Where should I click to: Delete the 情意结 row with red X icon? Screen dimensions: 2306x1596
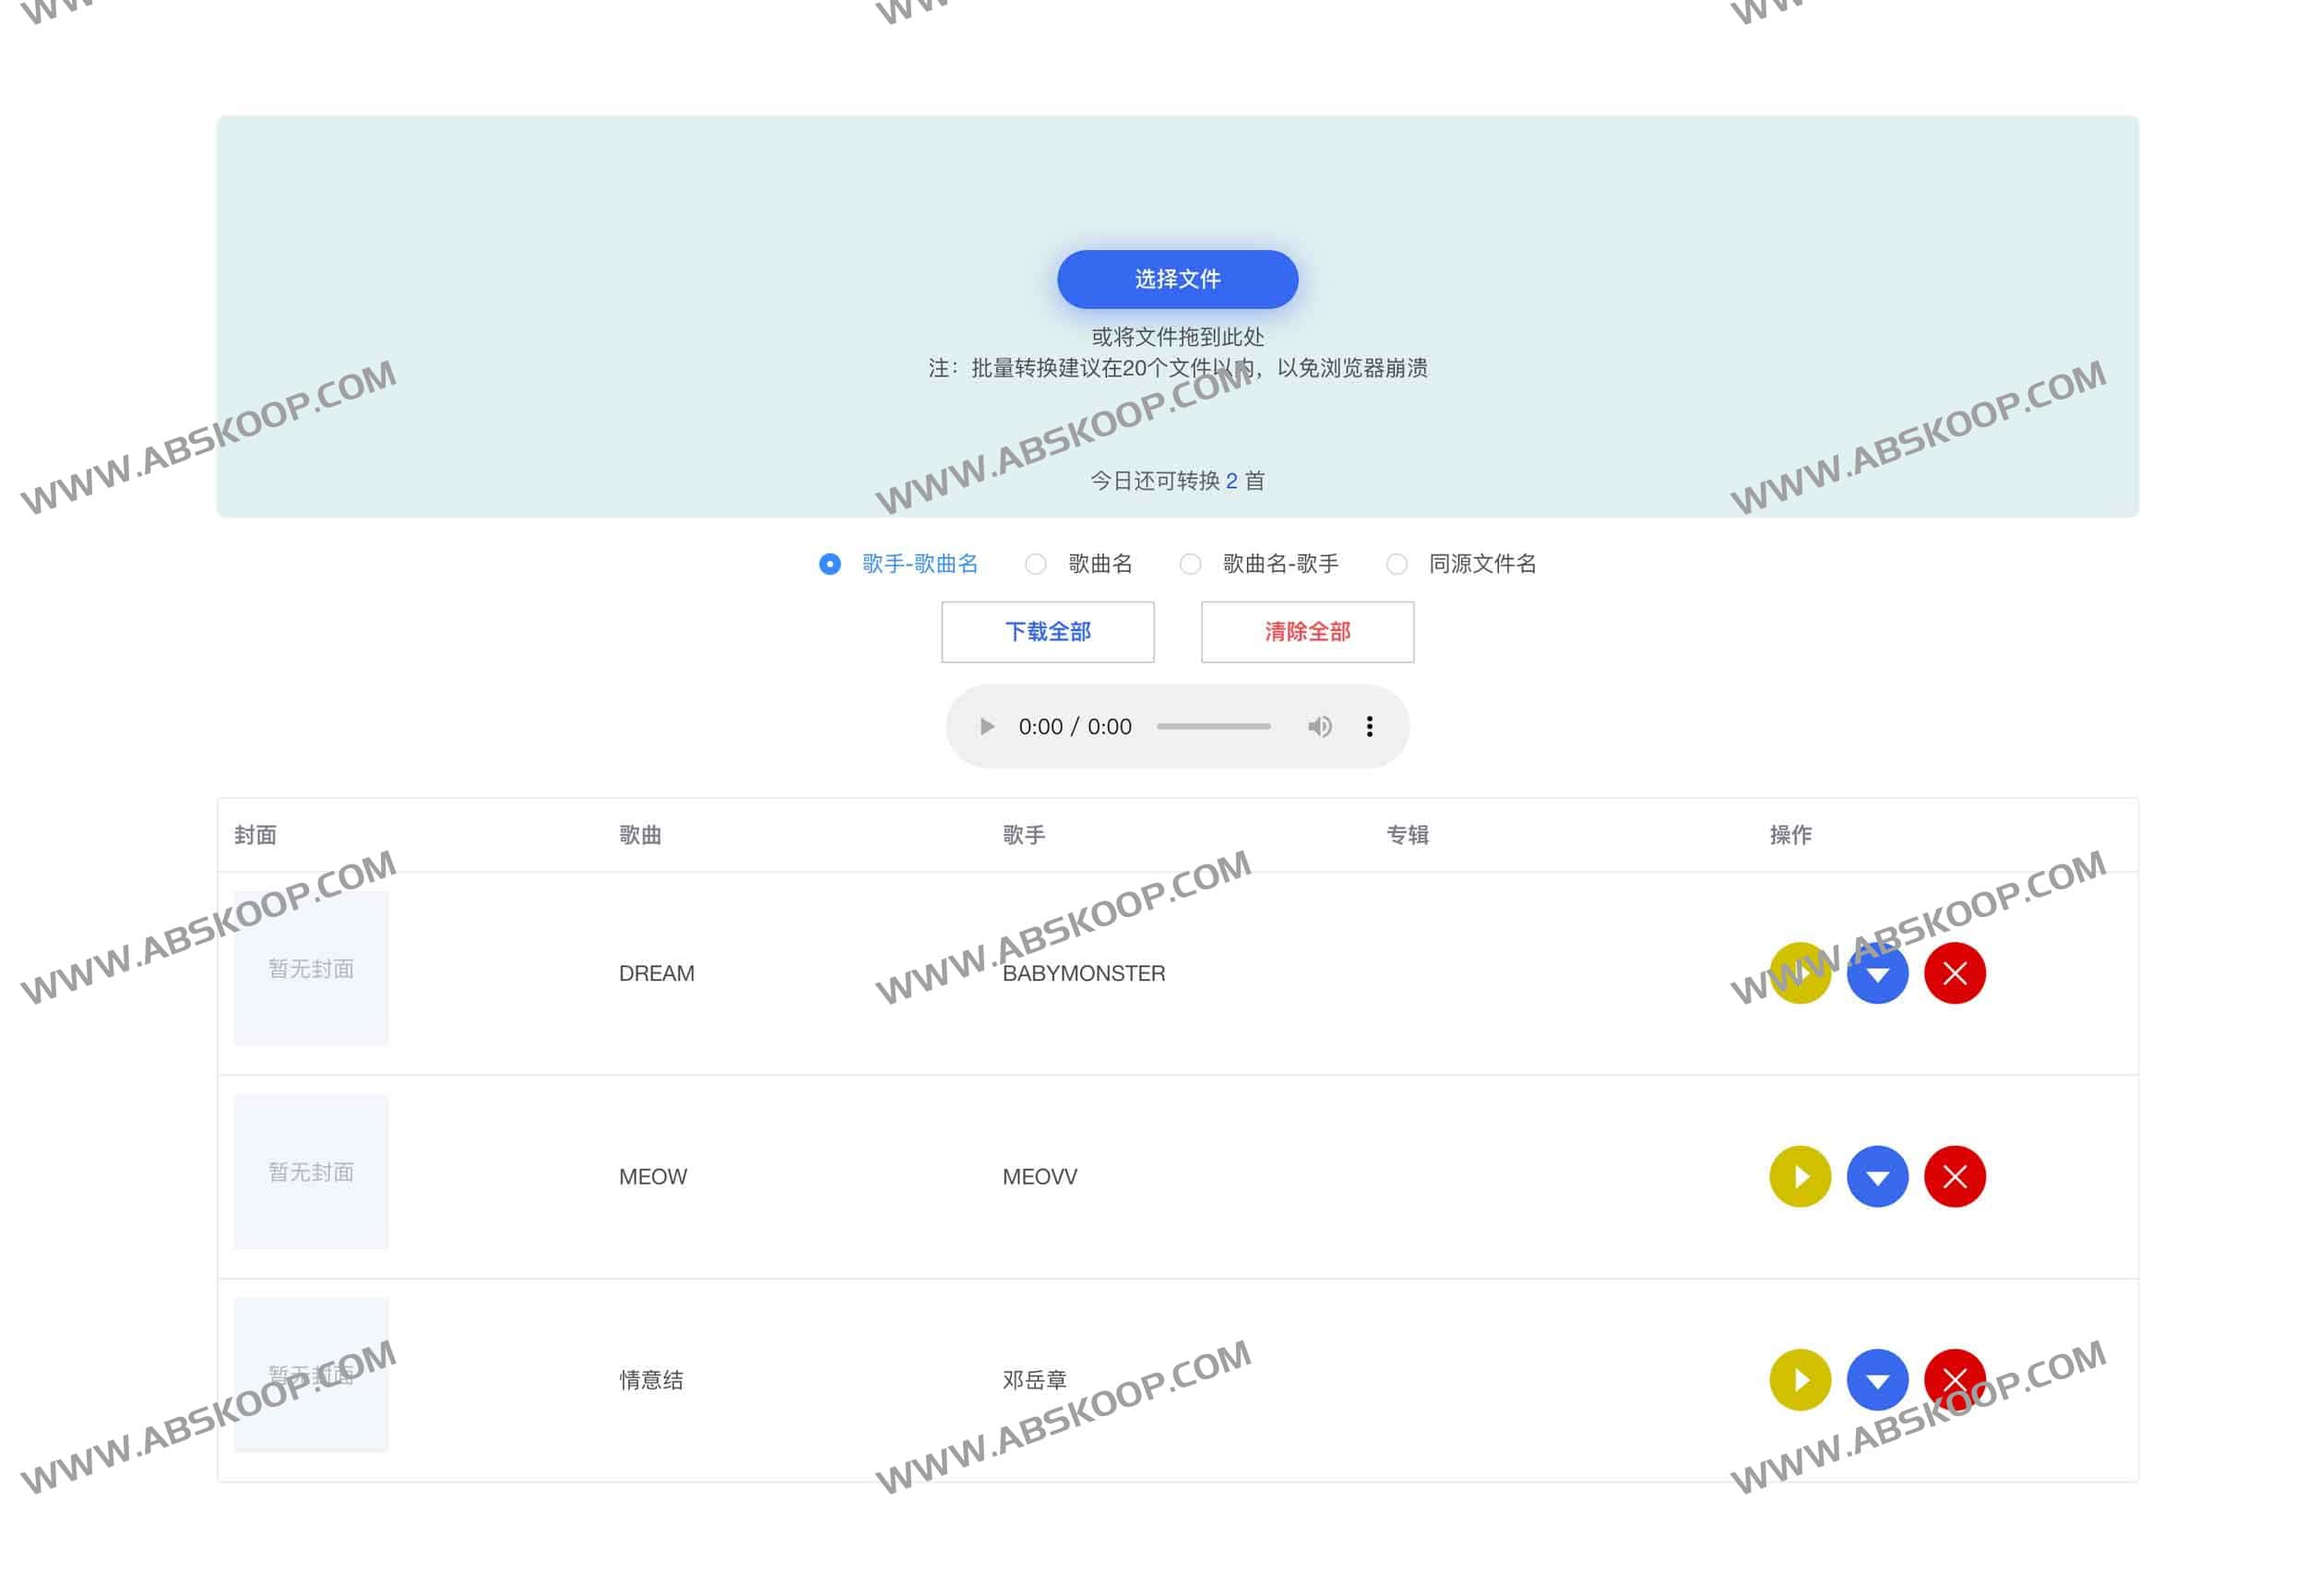click(1955, 1380)
